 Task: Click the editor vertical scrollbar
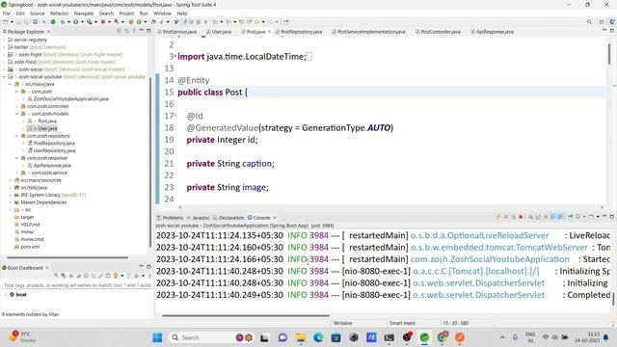pyautogui.click(x=609, y=54)
